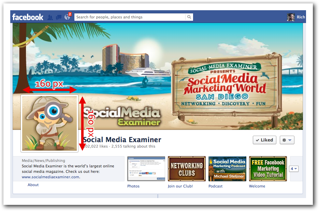Open the Networking Clubs thumbnail

pyautogui.click(x=187, y=169)
